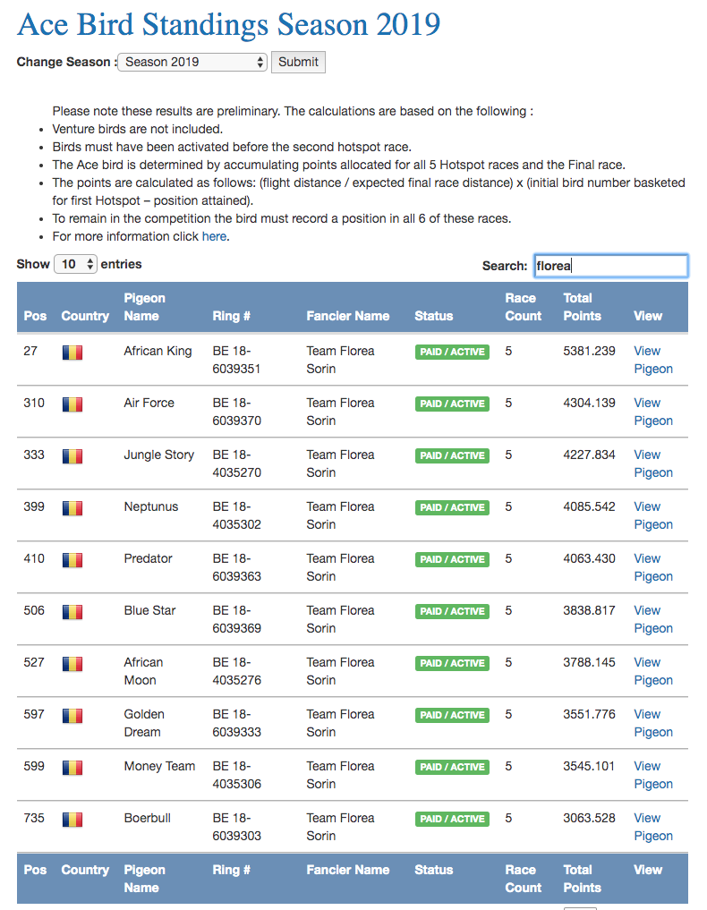Click the Romanian flag beside Air Force

(x=72, y=404)
